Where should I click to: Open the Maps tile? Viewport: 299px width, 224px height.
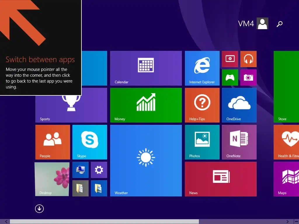[x=286, y=179]
